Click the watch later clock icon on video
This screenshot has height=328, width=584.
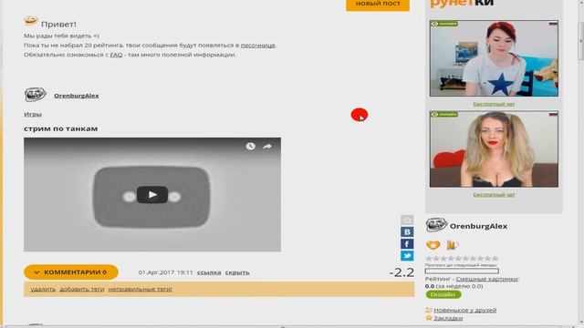tap(251, 146)
